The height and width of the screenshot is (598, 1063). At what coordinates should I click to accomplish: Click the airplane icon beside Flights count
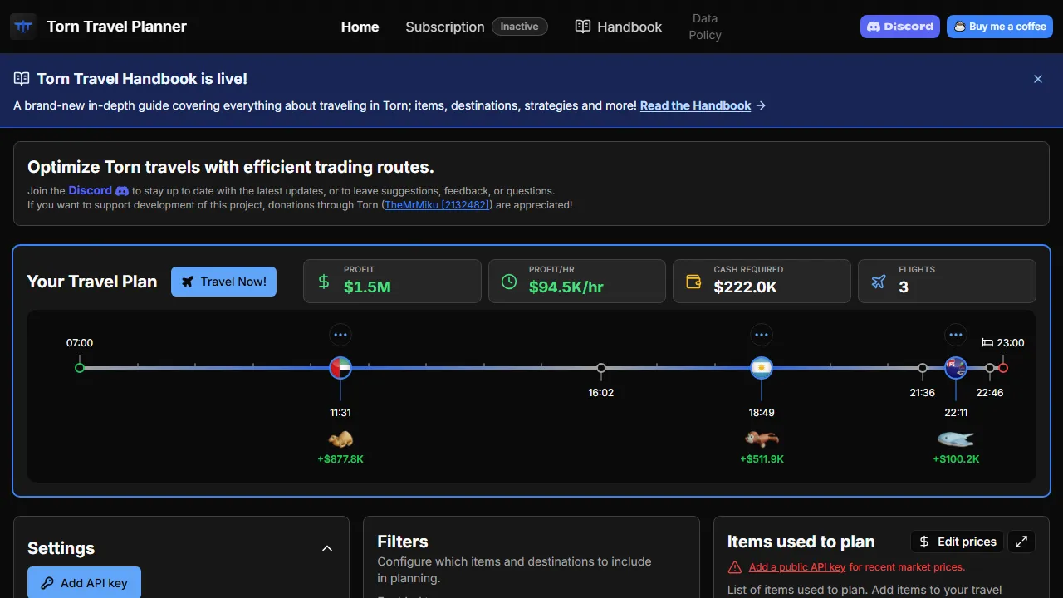[878, 281]
